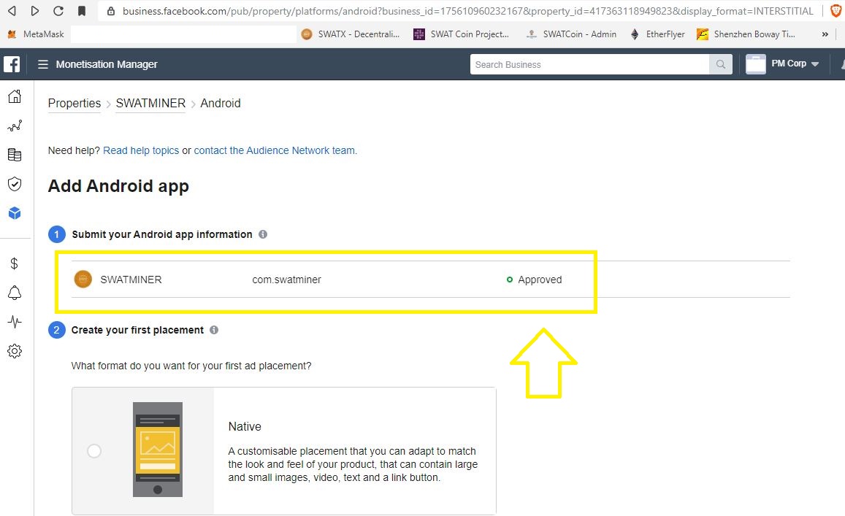
Task: Go to SWATMINER breadcrumb
Action: coord(151,104)
